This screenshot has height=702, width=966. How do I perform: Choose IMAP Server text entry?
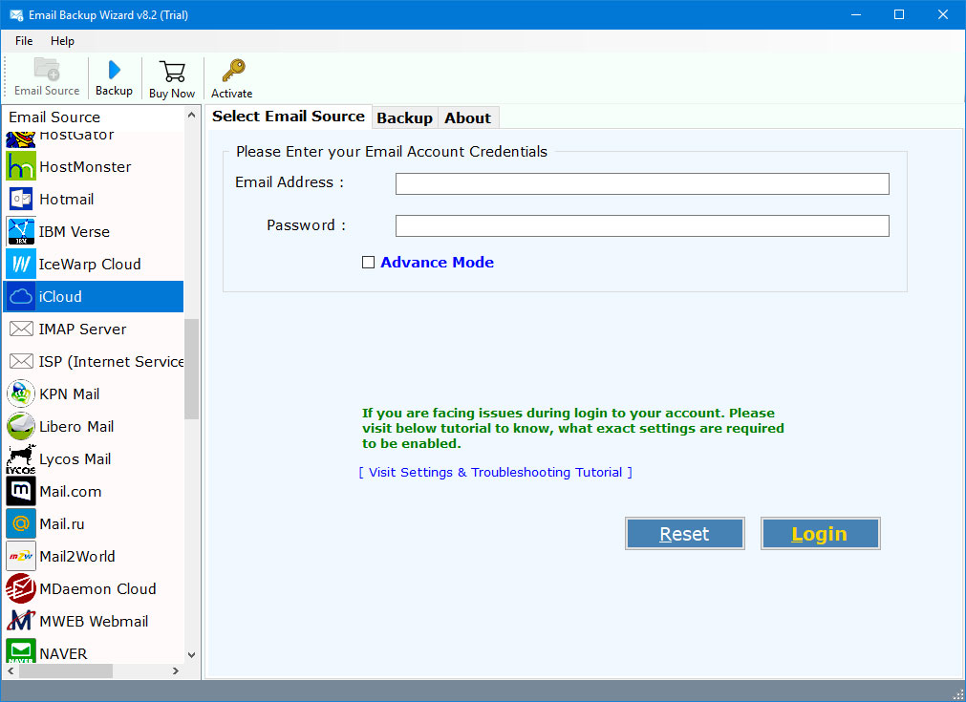(x=82, y=330)
